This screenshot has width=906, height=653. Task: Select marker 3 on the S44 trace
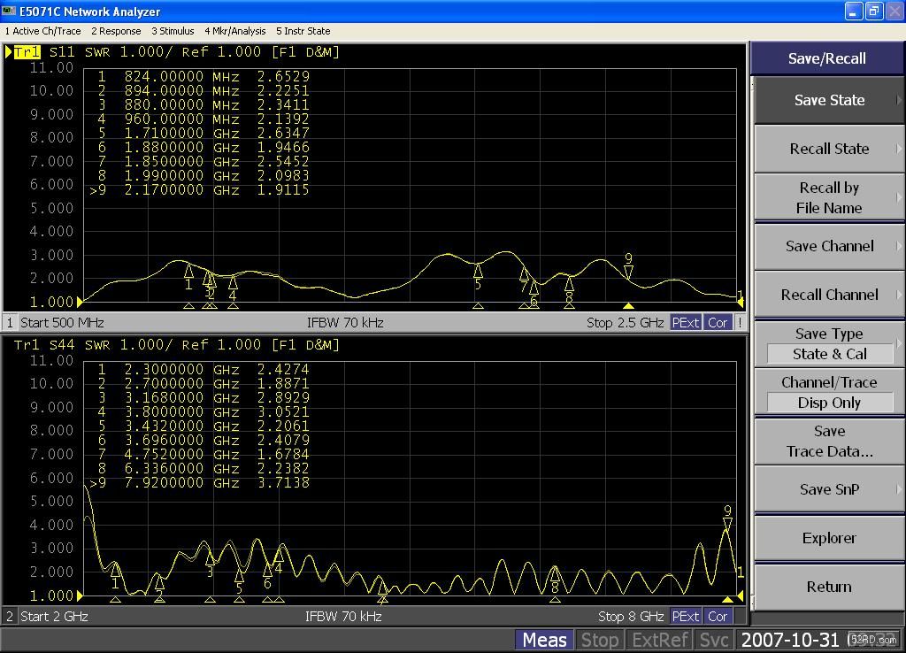210,565
